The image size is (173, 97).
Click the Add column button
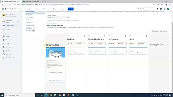[x=164, y=31]
